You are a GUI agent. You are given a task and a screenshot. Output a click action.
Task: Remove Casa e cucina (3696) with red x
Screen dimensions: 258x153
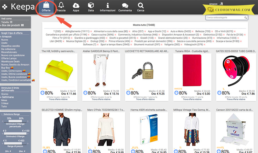115,35
